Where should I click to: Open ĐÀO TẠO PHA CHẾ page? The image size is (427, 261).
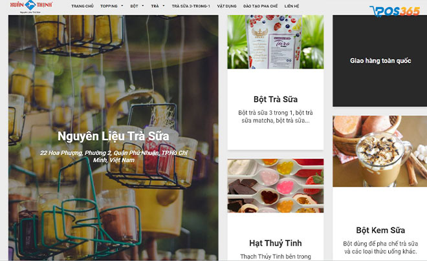click(x=260, y=6)
